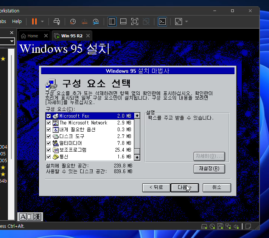Click the 재설정(R) reset button
Image resolution: width=269 pixels, height=238 pixels.
click(209, 169)
